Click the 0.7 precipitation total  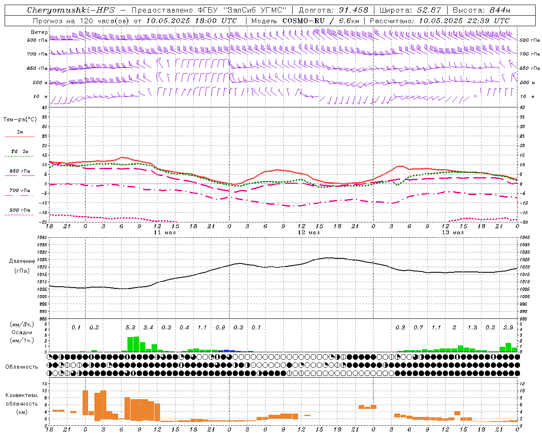click(x=418, y=328)
